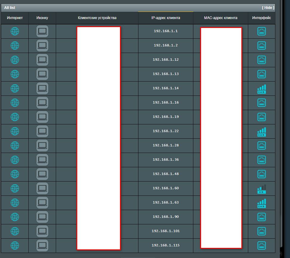Screen dimensions: 290x258
Task: Click the wired Ethernet icon for 192.168.1.48
Action: coord(261,174)
